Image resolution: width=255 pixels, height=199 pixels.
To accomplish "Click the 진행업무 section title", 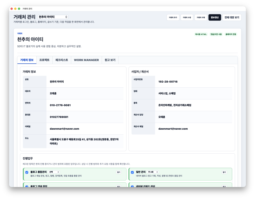I will click(28, 158).
